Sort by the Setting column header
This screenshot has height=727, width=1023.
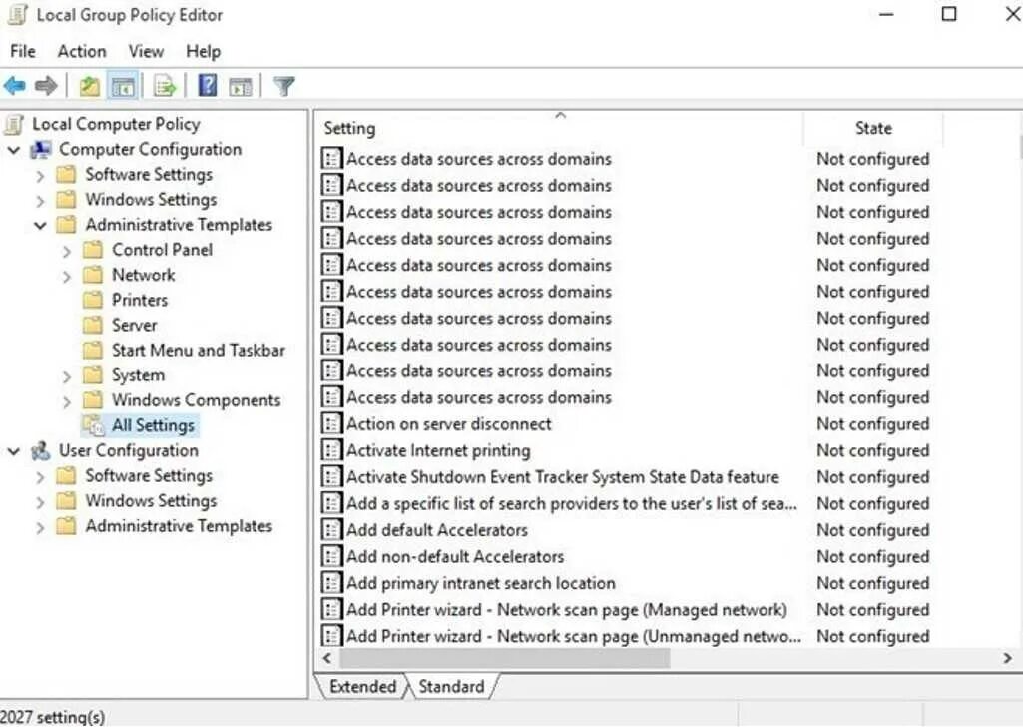pyautogui.click(x=560, y=128)
